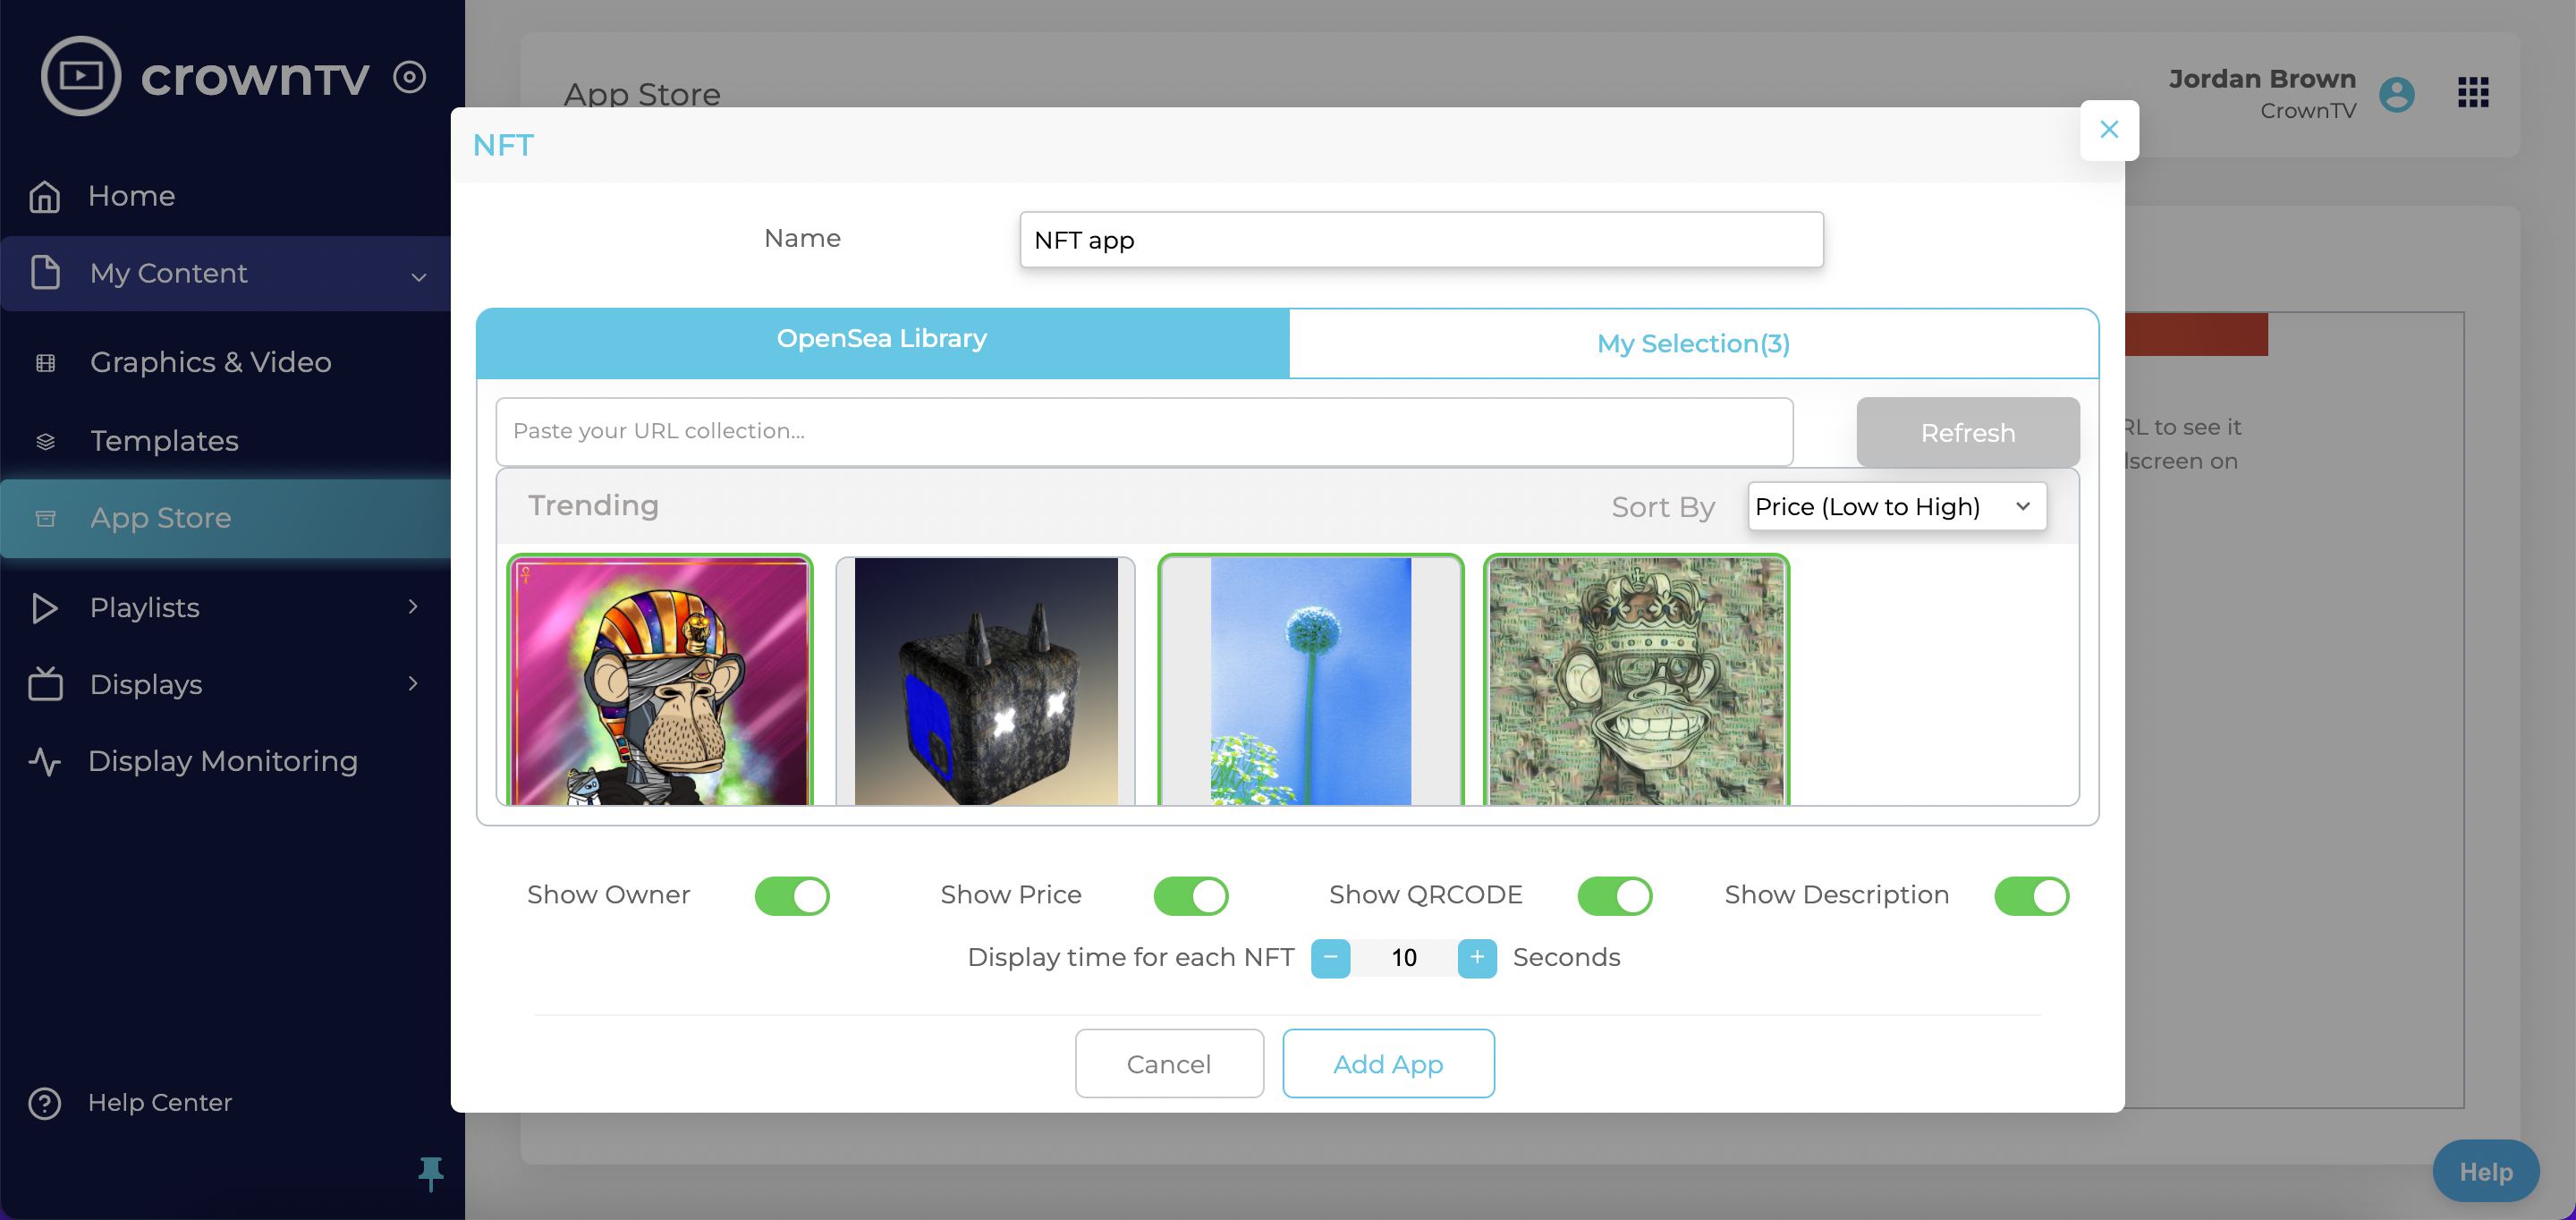
Task: Click the Display Monitoring pulse icon
Action: point(45,761)
